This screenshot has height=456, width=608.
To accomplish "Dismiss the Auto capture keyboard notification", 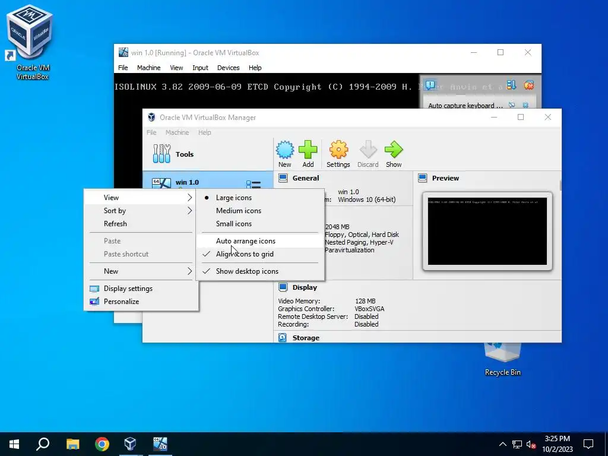I will pos(525,105).
